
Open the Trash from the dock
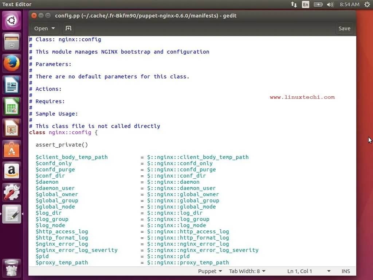(x=11, y=268)
